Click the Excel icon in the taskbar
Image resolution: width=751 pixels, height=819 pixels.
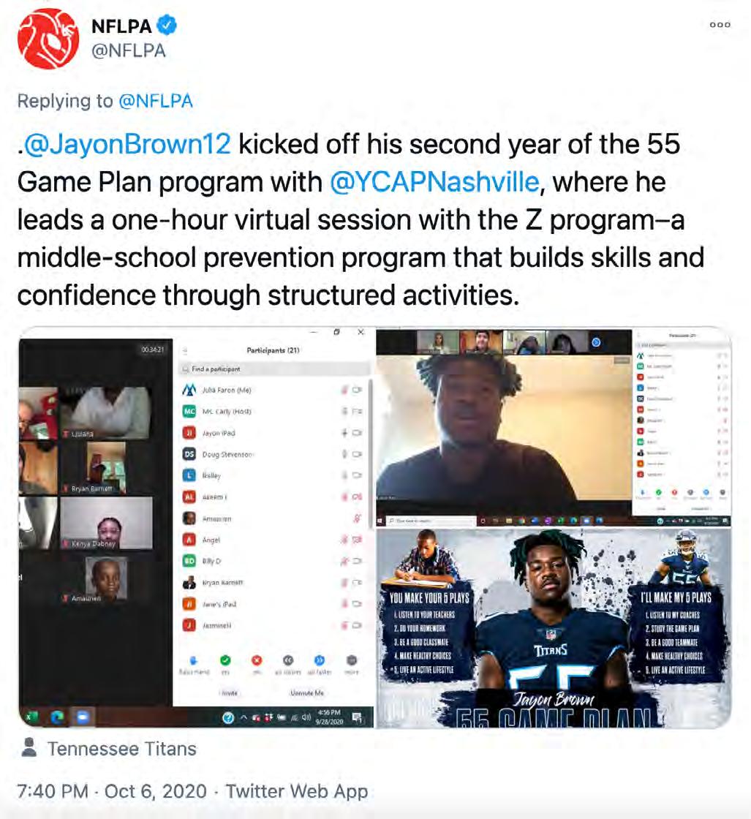31,717
